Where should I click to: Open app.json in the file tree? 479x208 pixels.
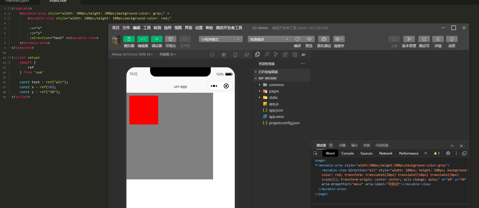coord(276,110)
